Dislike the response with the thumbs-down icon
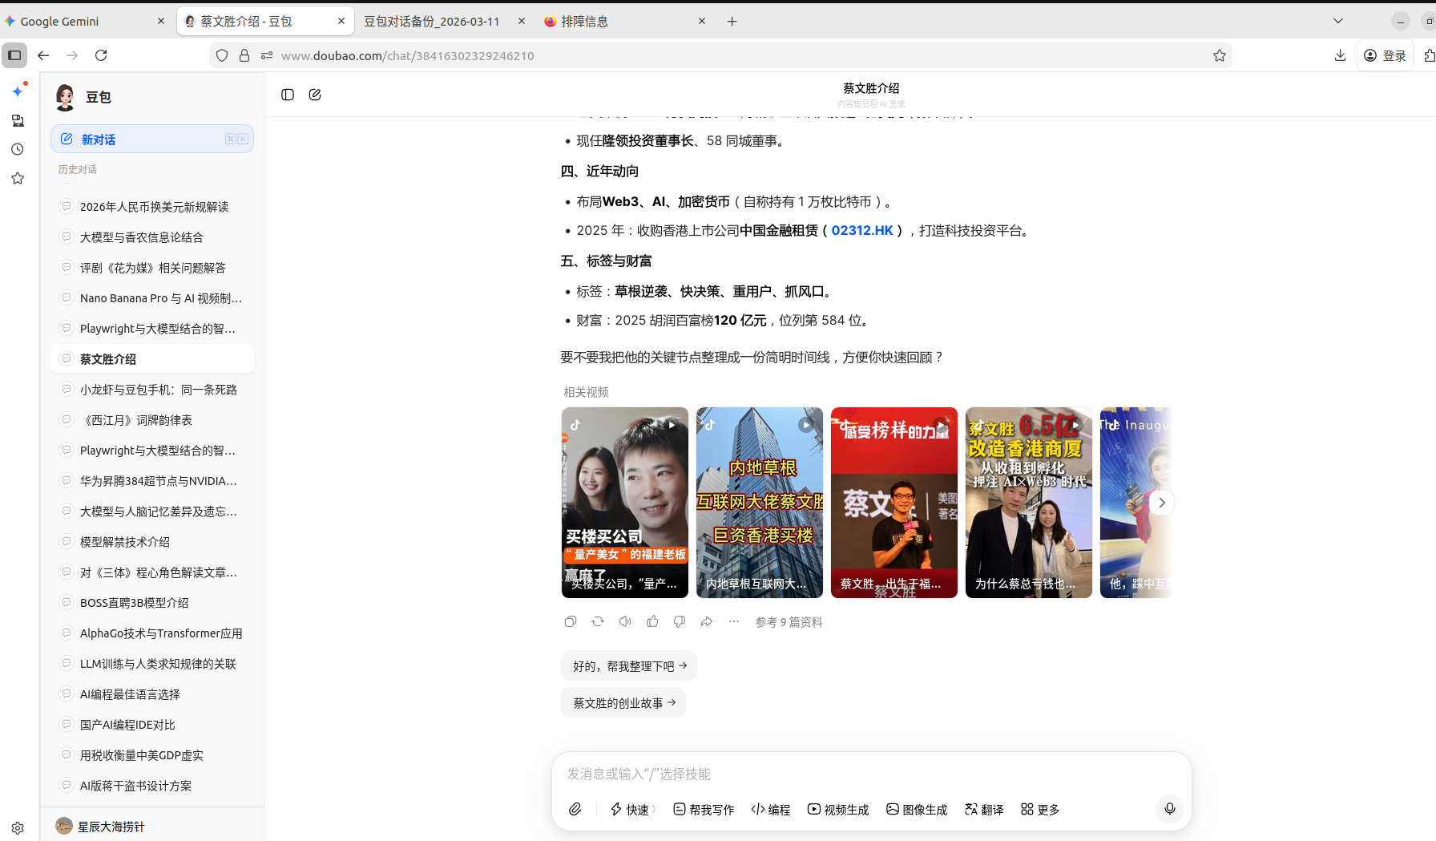Image resolution: width=1436 pixels, height=841 pixels. point(680,621)
